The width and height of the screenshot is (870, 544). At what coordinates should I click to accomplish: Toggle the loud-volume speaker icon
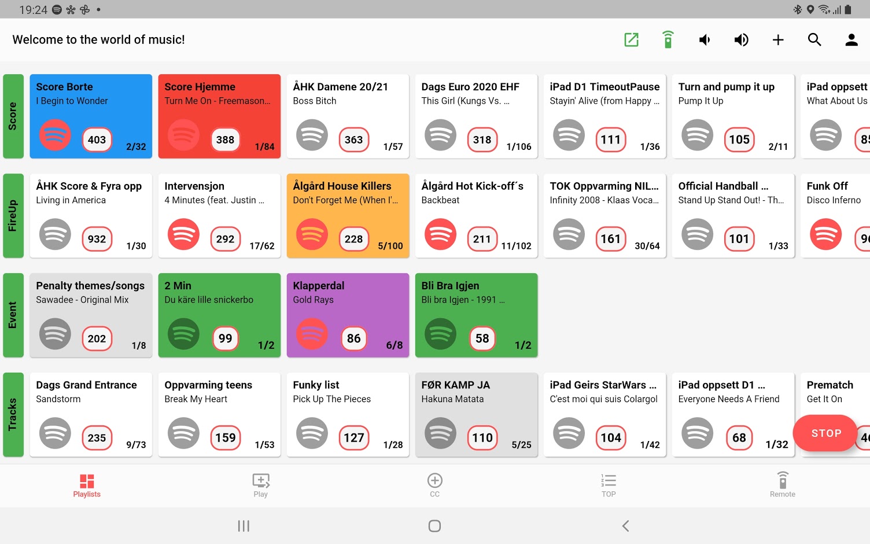(x=741, y=39)
